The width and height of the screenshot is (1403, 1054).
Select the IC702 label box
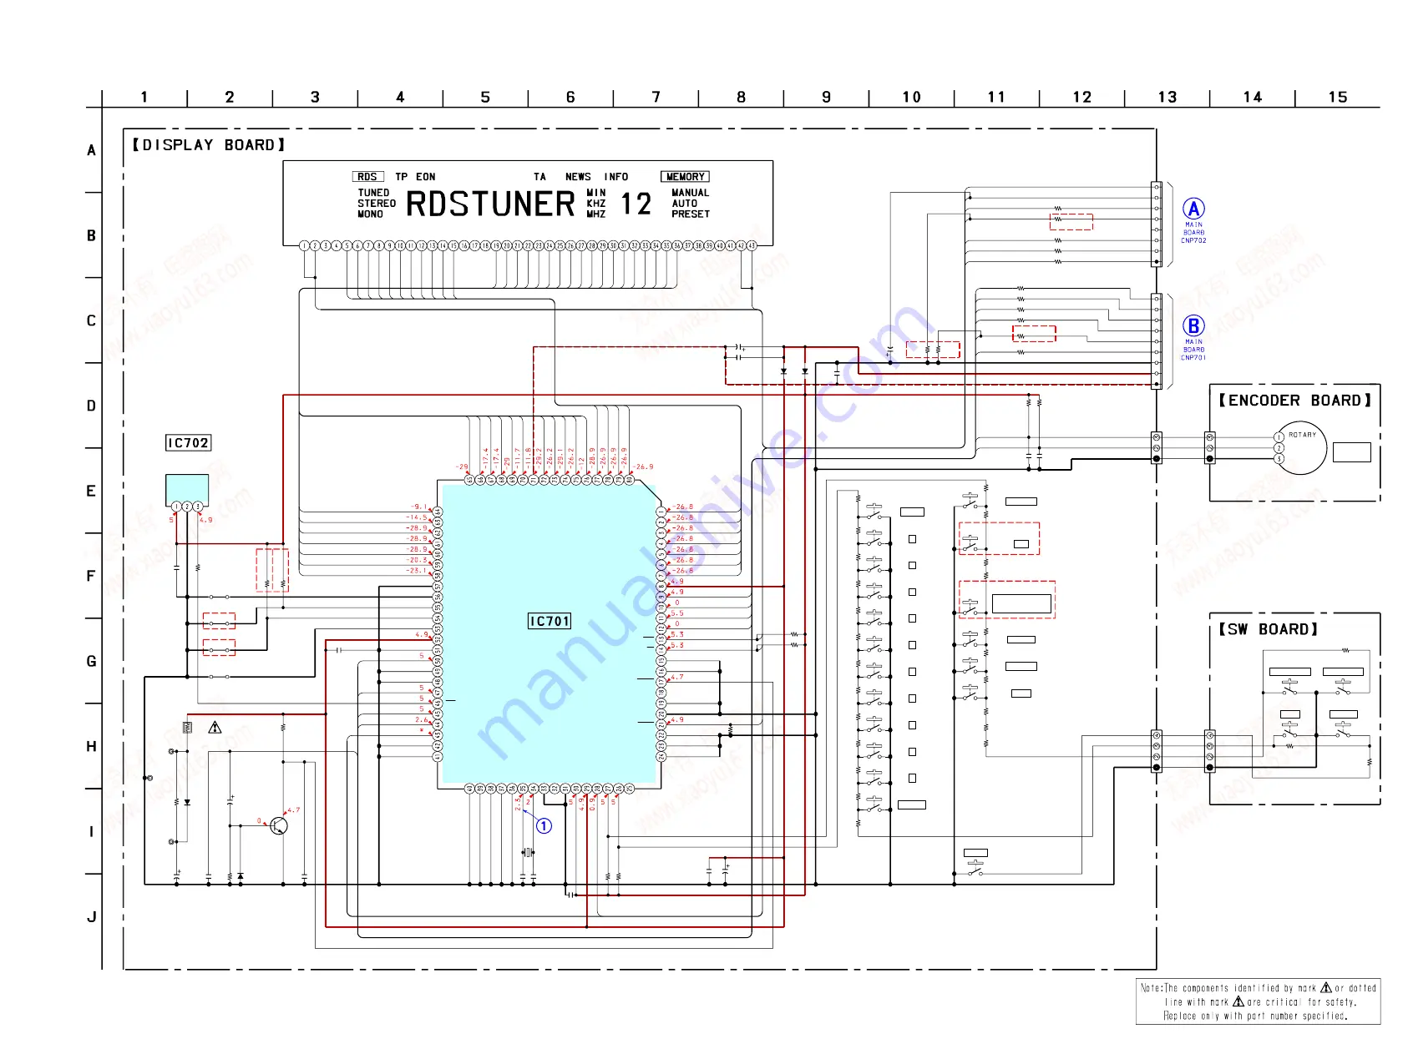click(x=188, y=443)
